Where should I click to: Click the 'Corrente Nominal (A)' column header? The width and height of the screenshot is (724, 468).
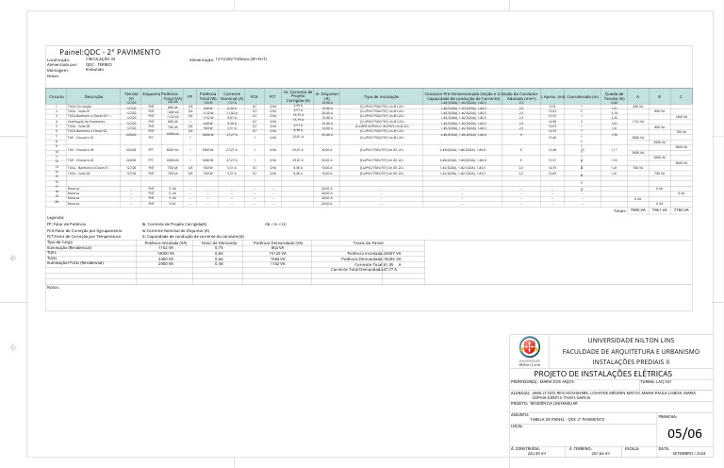[x=232, y=96]
